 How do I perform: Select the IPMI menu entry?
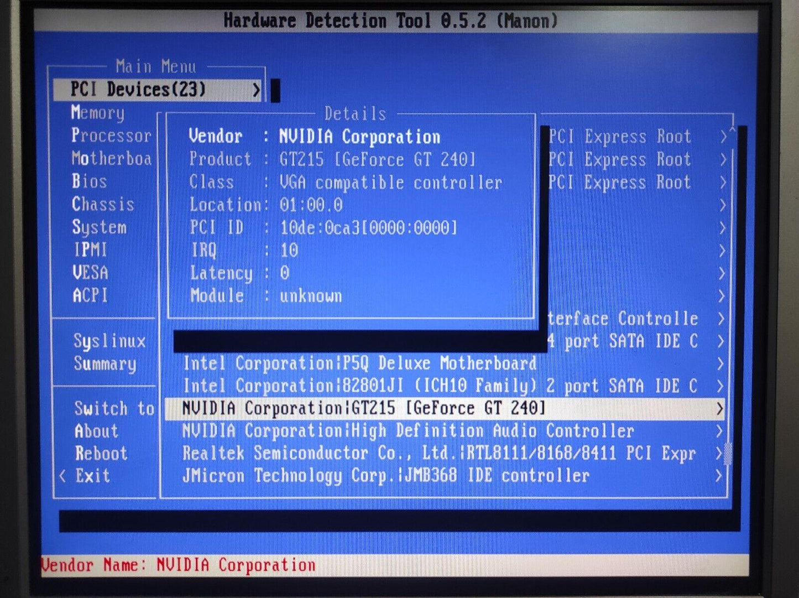pos(90,250)
